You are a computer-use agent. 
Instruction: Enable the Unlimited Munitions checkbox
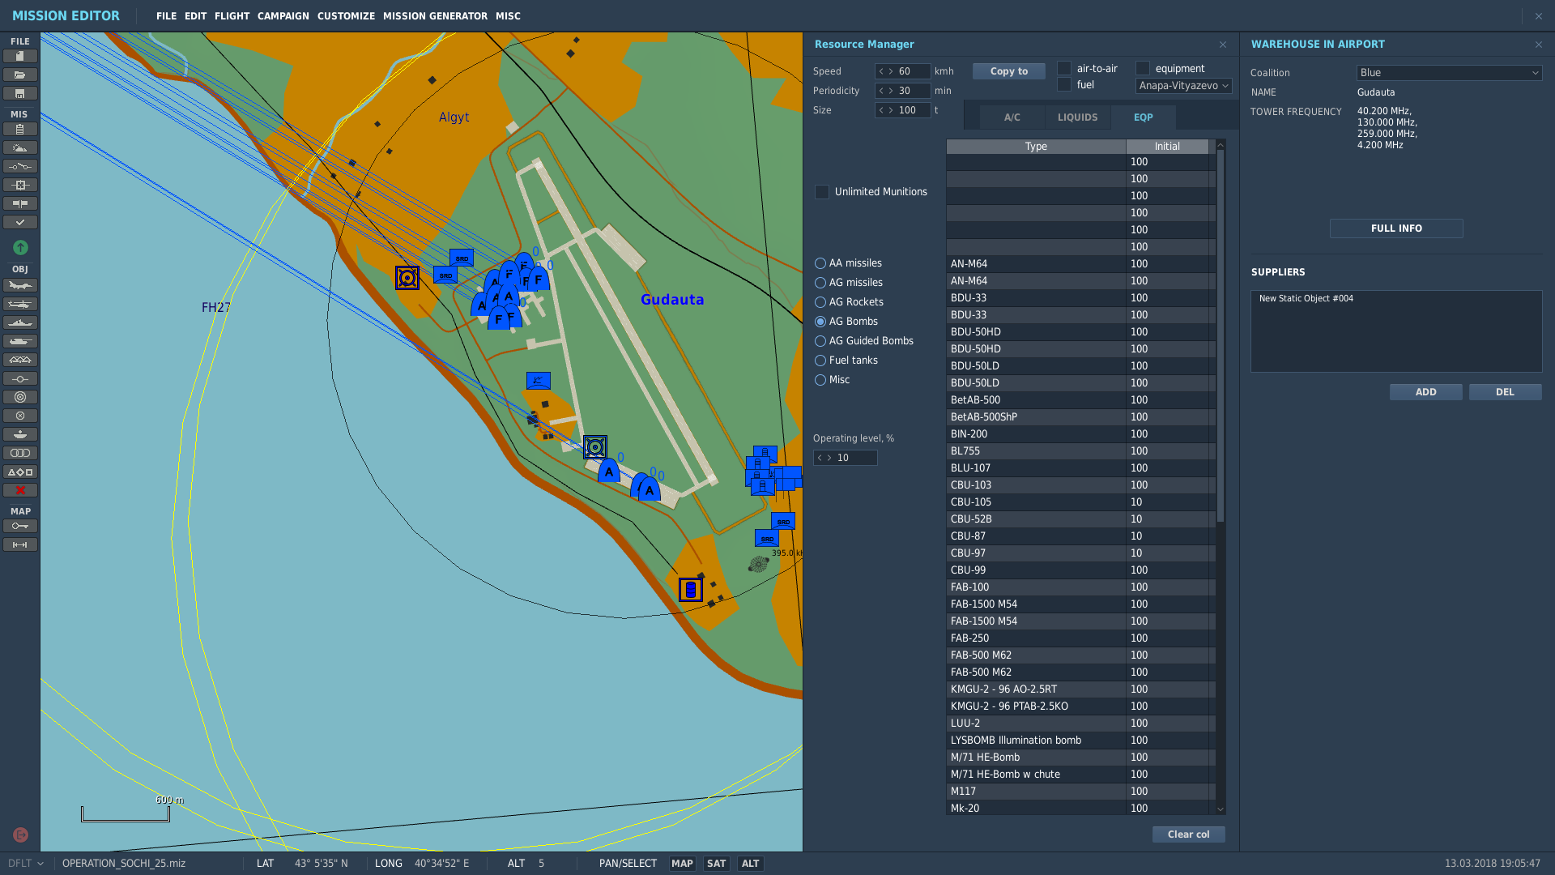(x=822, y=192)
